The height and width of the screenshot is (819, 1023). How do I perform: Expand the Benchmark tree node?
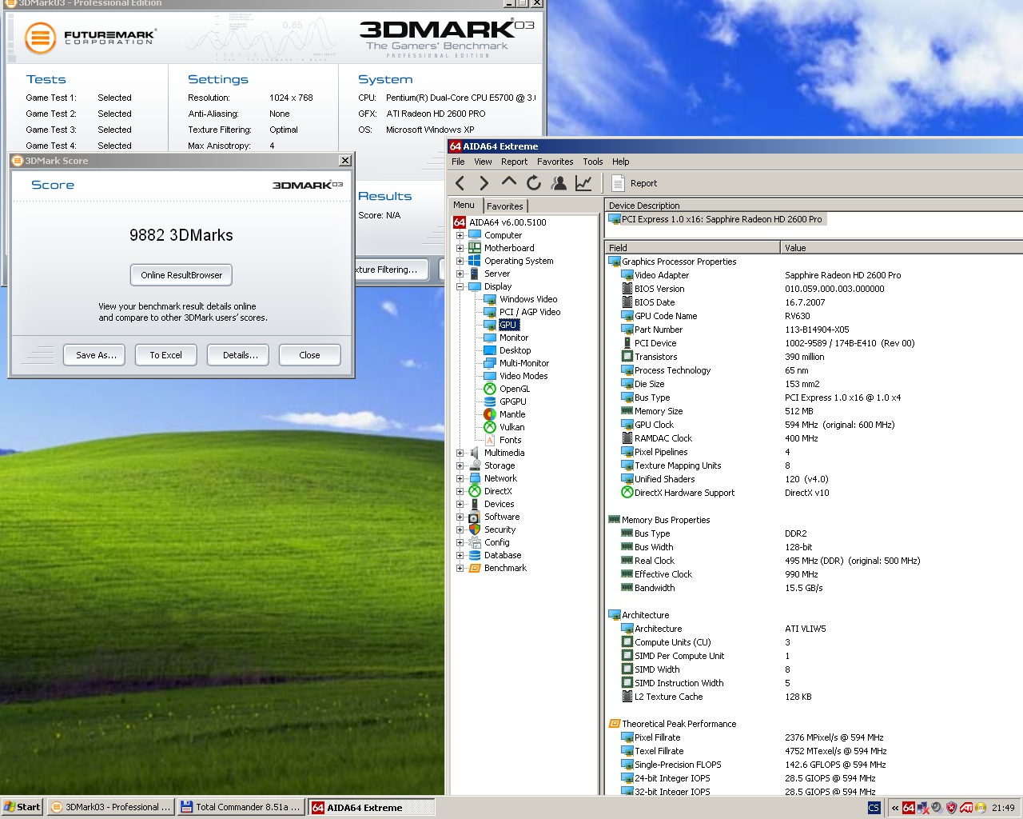(460, 569)
